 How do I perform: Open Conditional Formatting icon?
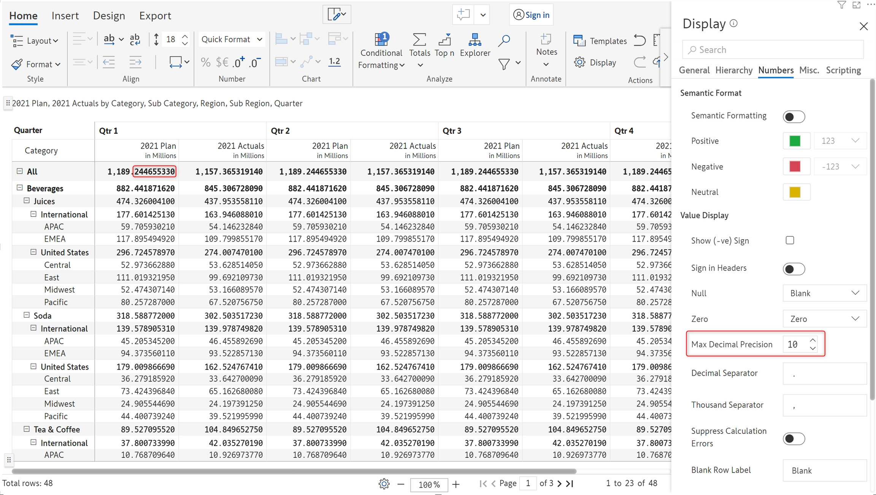[x=381, y=40]
